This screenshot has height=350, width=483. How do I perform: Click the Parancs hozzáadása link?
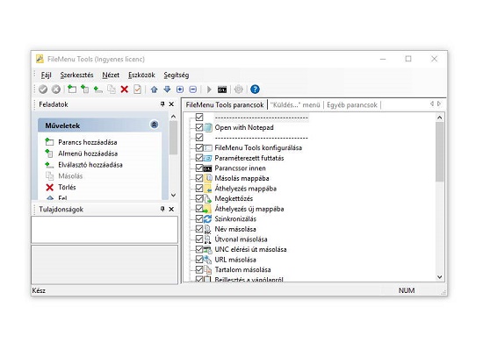click(88, 142)
